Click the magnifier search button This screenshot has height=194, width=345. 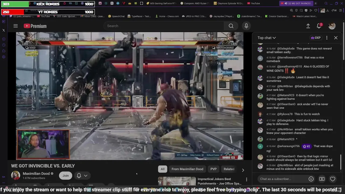point(231,26)
